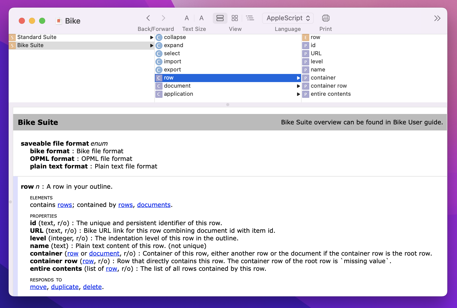
Task: Go back with the Back arrow
Action: pos(148,18)
